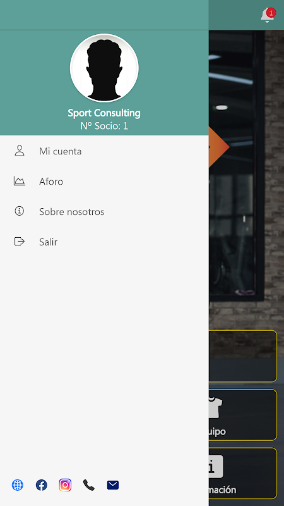Open the information tile with i icon

point(243,473)
